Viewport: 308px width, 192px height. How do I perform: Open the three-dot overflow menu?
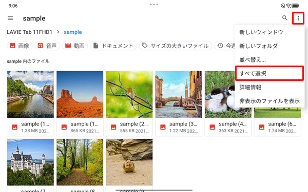(x=298, y=18)
